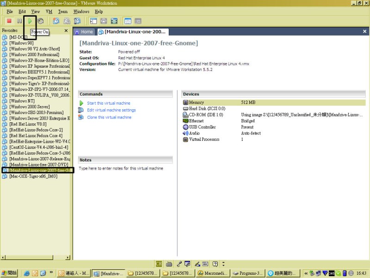This screenshot has width=370, height=278.
Task: Open the File menu
Action: (x=10, y=11)
